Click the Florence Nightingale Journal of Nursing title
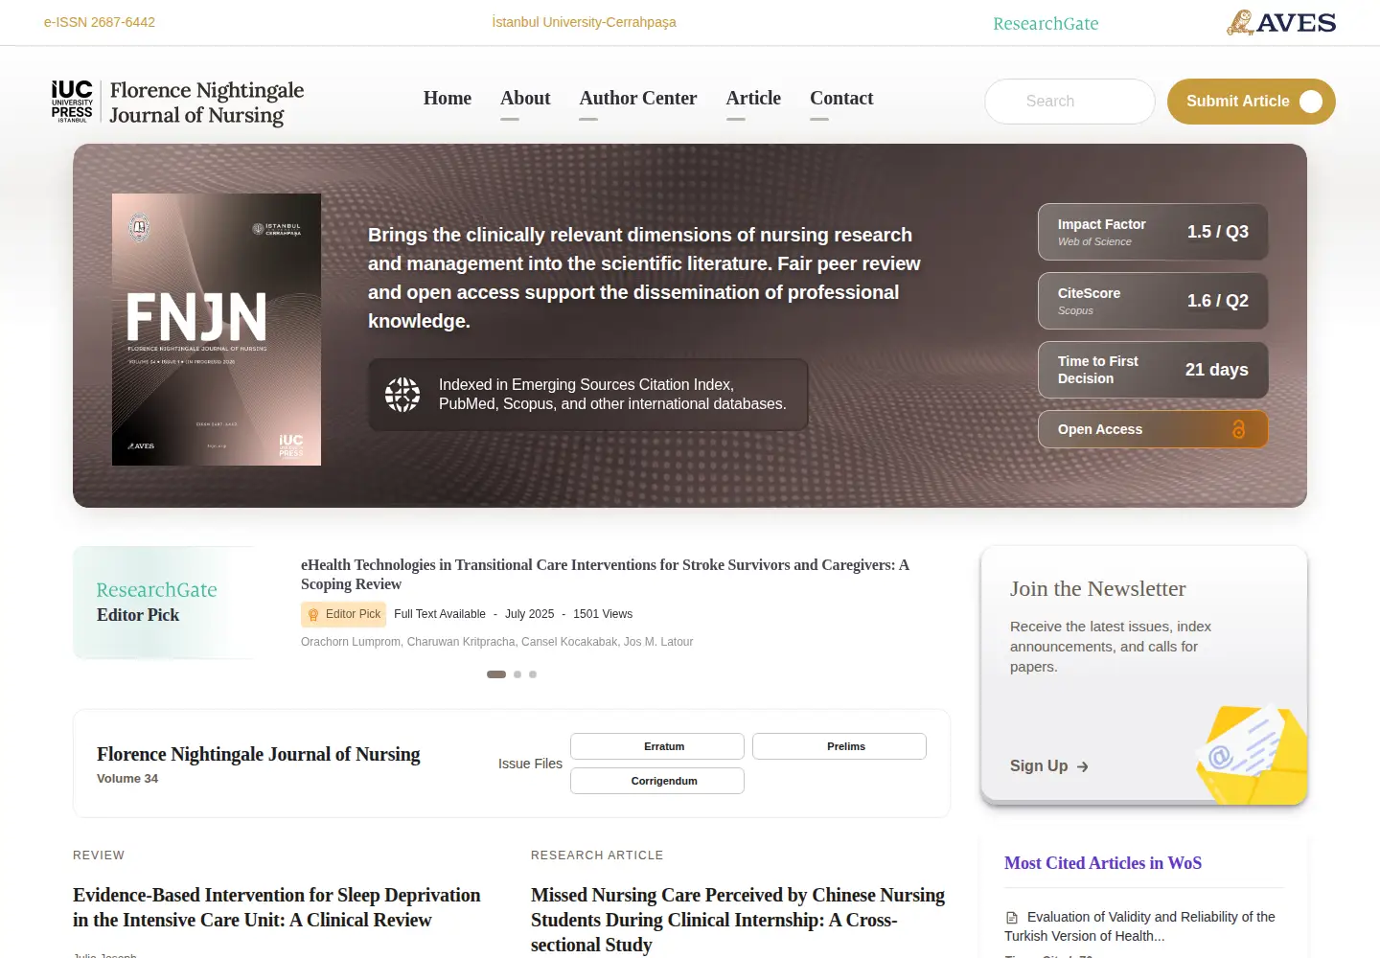The height and width of the screenshot is (958, 1380). (259, 755)
